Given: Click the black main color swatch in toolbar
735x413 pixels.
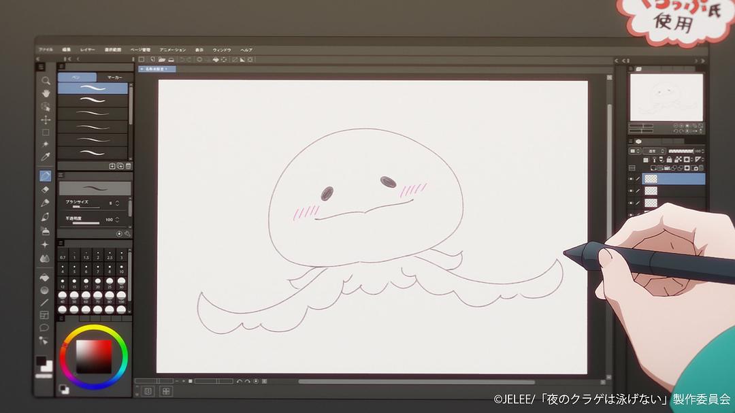Looking at the screenshot, I should coord(41,361).
